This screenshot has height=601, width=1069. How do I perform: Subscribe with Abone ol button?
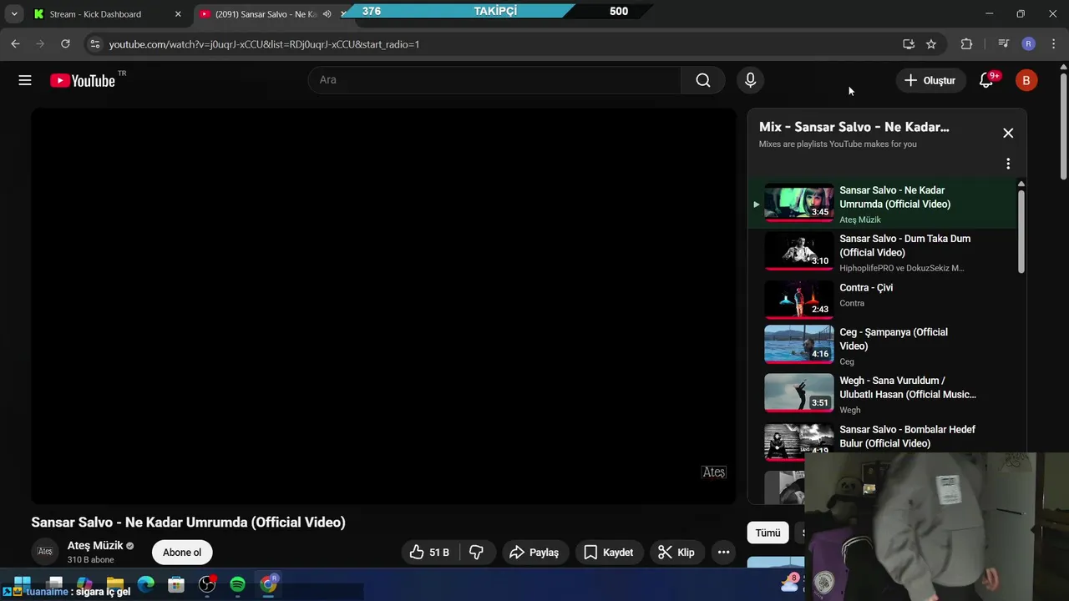(x=182, y=553)
